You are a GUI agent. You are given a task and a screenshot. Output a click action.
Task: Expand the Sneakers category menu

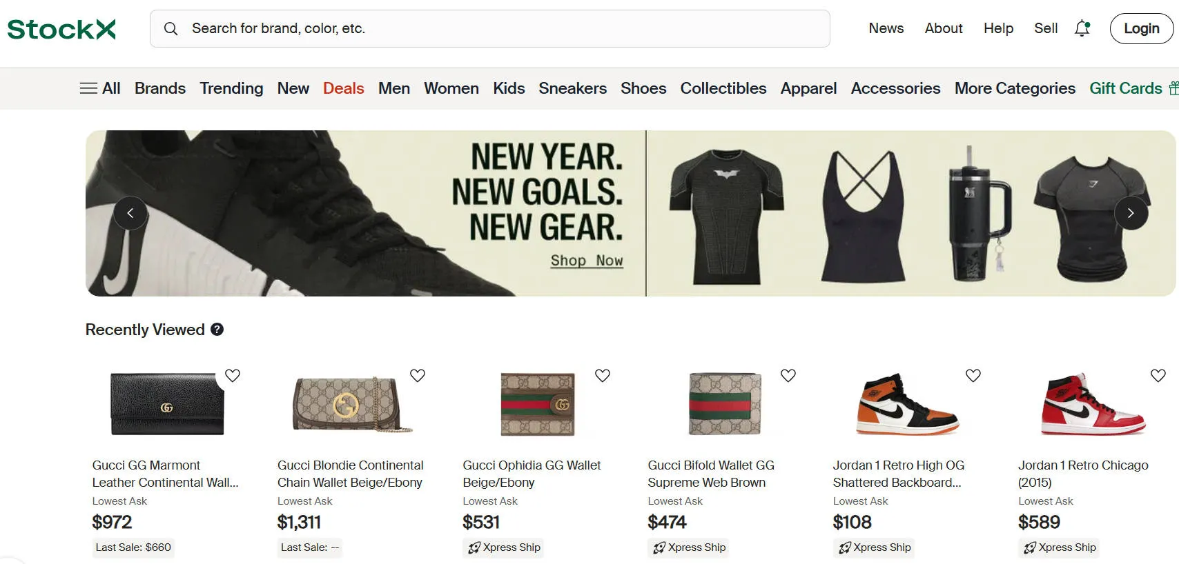(x=572, y=88)
